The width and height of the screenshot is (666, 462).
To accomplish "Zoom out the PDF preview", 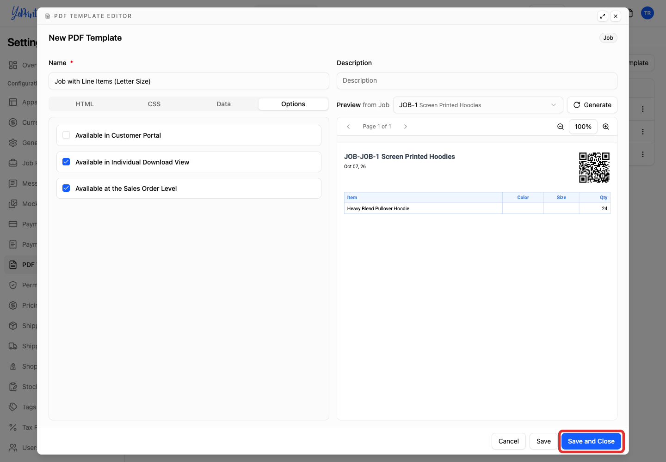I will (x=561, y=127).
